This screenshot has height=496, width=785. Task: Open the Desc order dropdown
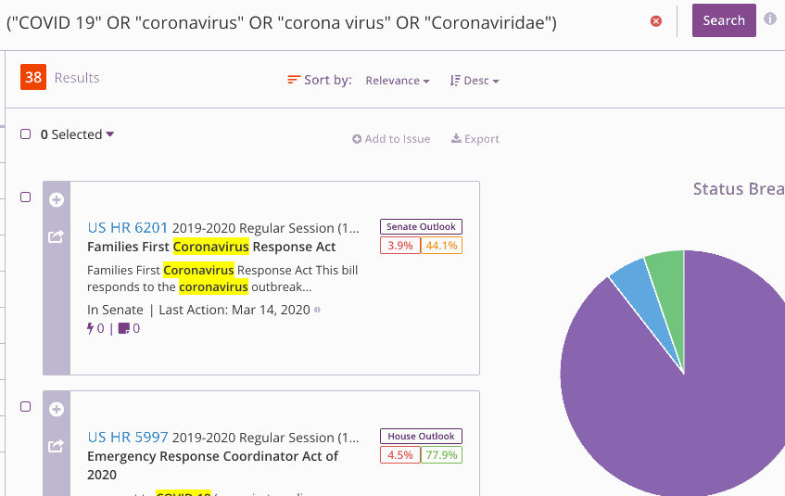point(475,81)
